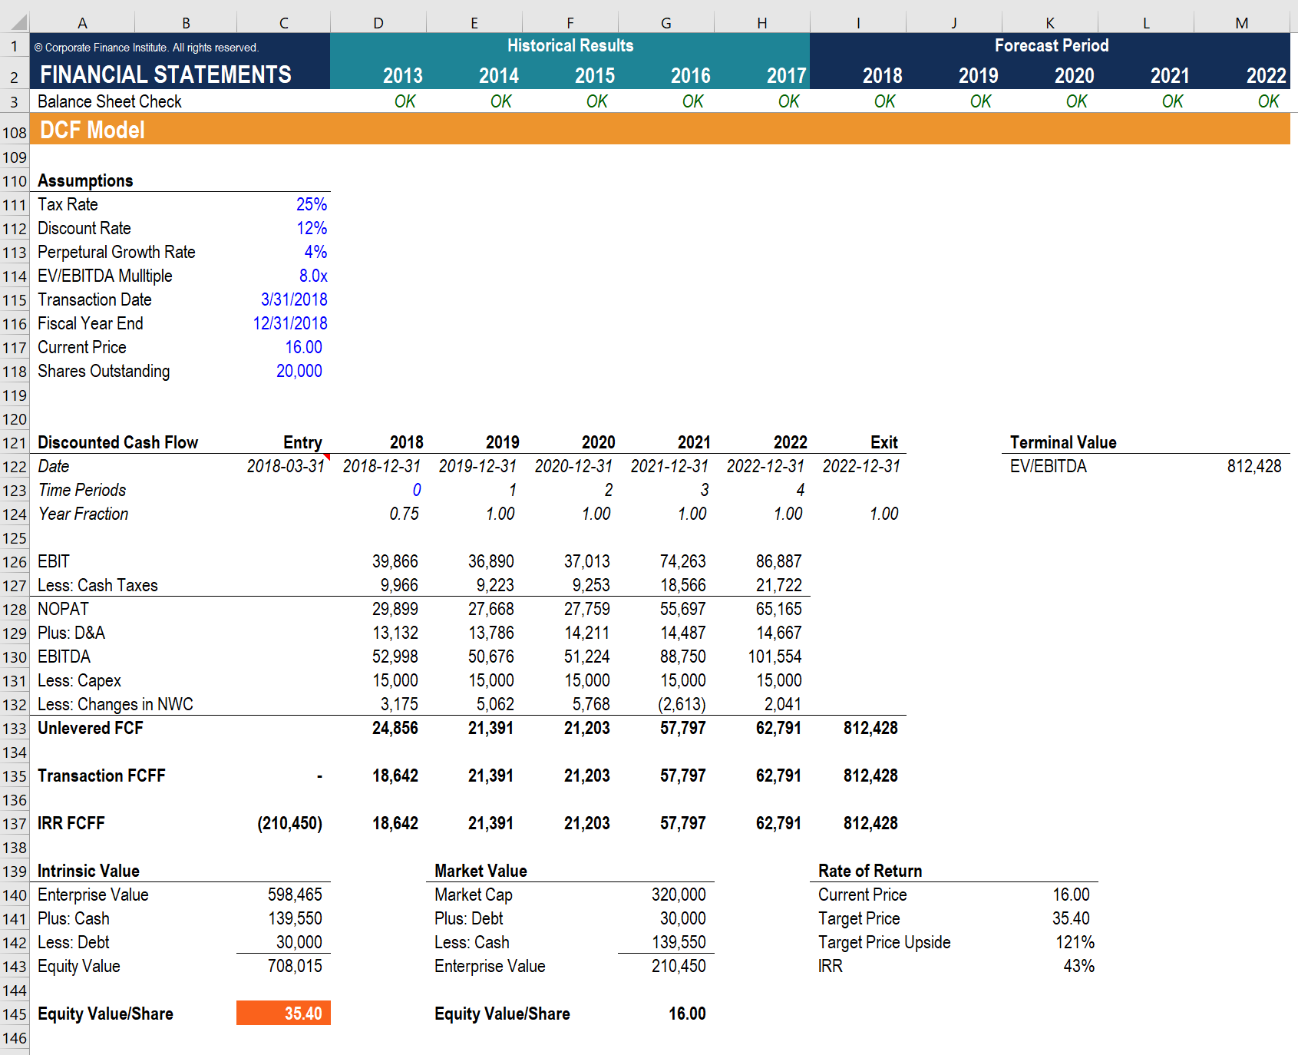Viewport: 1298px width, 1055px height.
Task: Select column header K
Action: [x=1050, y=22]
